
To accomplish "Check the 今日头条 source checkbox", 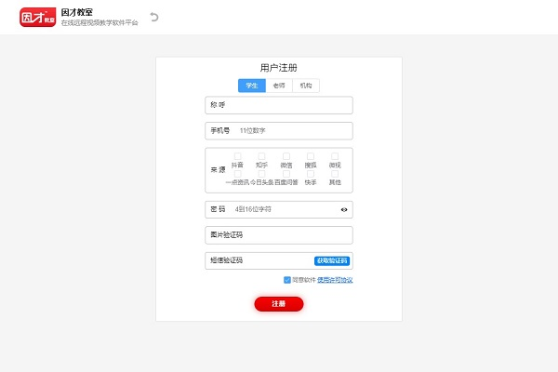I will coord(261,174).
